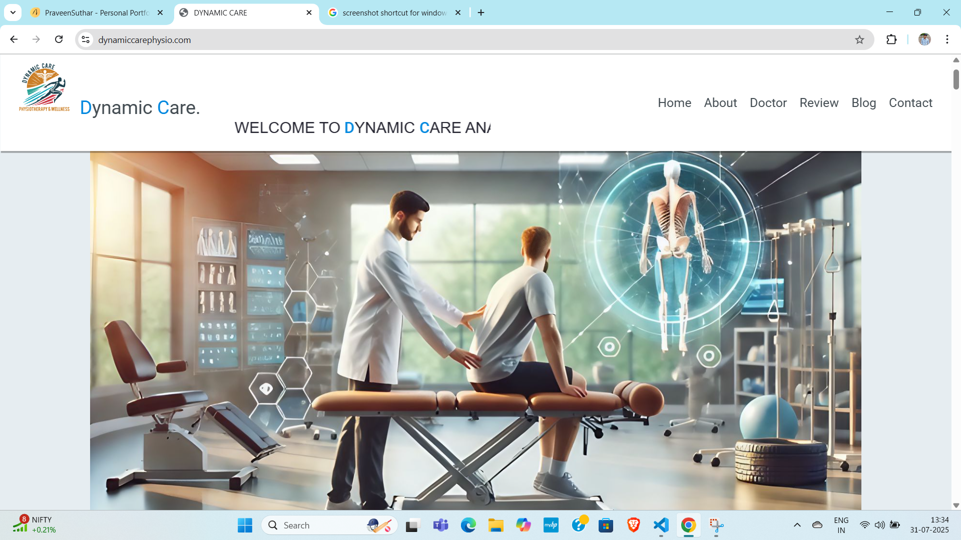Open the Blog navigation link
This screenshot has width=961, height=540.
pos(863,102)
